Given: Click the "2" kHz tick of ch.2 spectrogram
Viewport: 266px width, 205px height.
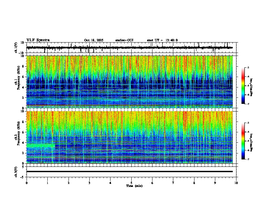Looking at the screenshot, I should (23, 153).
